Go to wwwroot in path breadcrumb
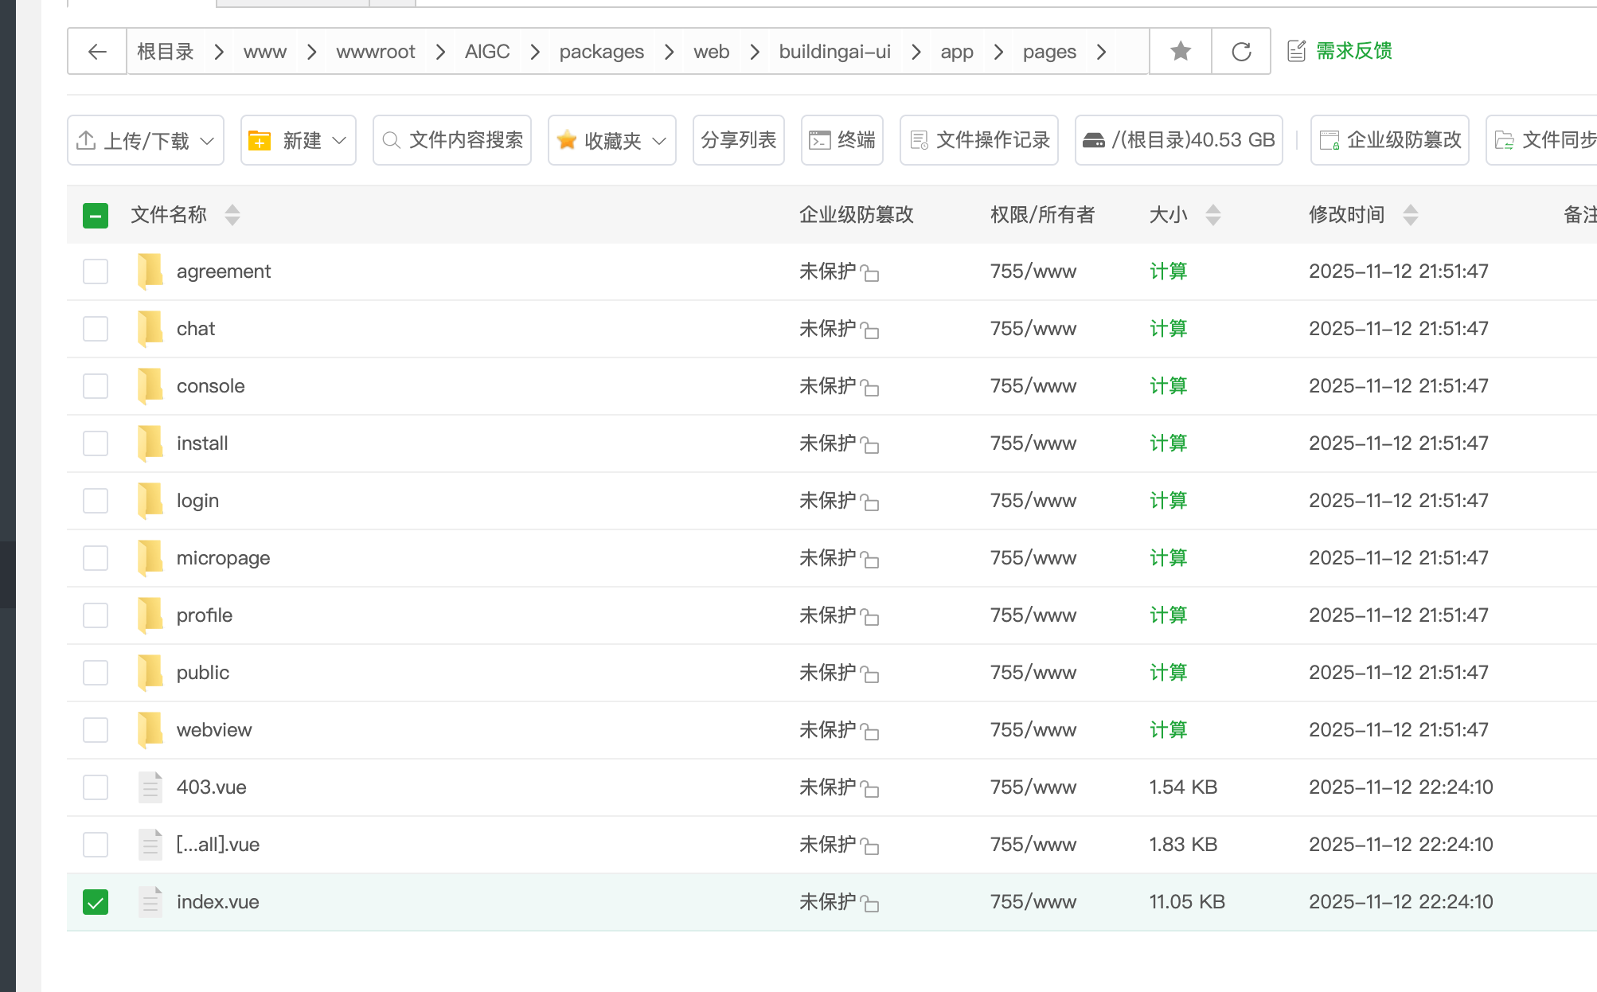The width and height of the screenshot is (1597, 992). coord(375,52)
